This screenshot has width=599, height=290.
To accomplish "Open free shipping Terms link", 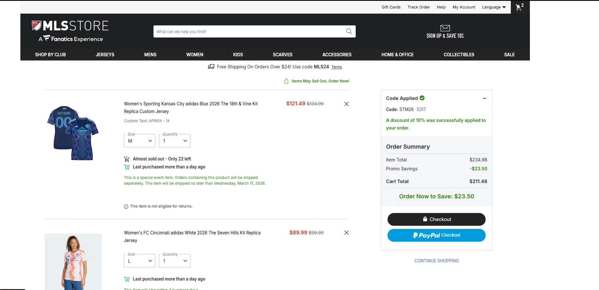I will tap(337, 67).
